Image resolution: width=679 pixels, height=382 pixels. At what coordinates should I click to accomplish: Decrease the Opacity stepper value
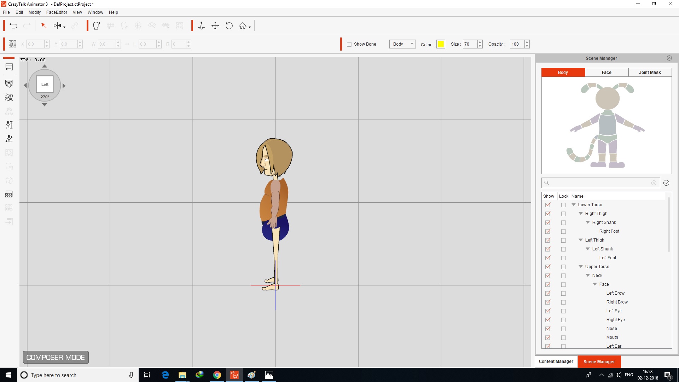pos(527,46)
